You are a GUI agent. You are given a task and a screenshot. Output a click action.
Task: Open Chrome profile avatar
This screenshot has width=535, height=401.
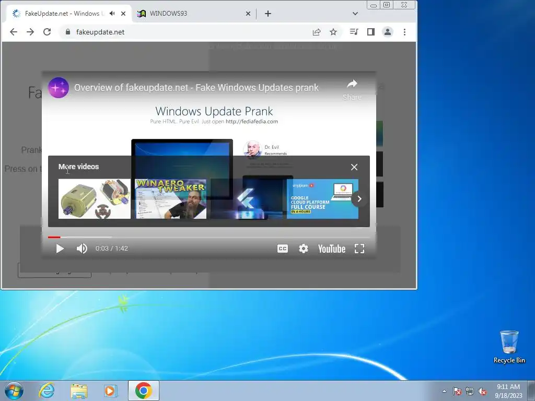point(388,32)
